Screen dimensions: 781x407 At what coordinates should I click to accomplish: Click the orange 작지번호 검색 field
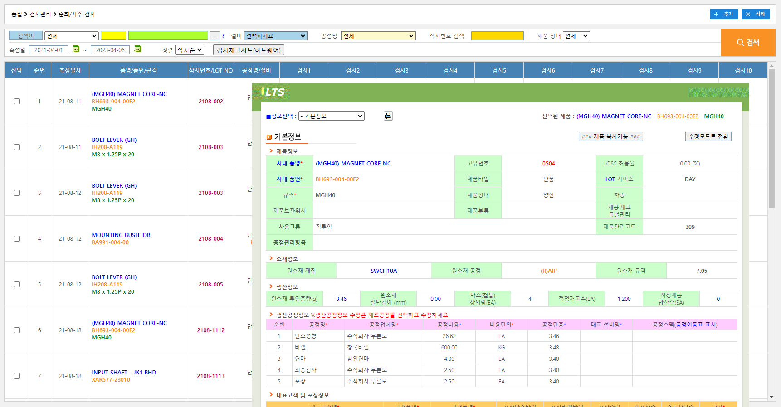(497, 36)
